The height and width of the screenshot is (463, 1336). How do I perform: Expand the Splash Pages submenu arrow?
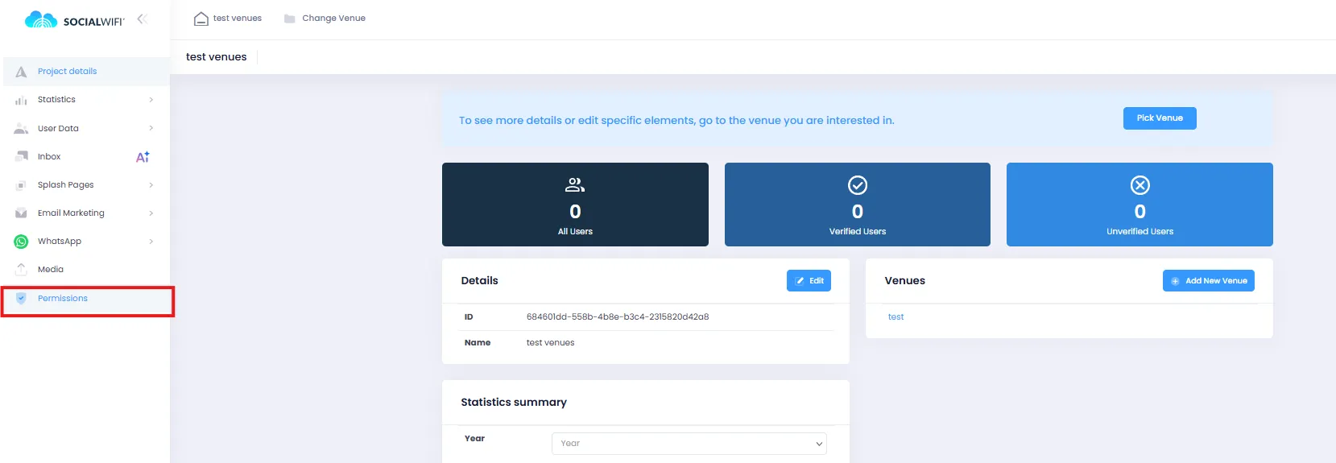pos(151,185)
